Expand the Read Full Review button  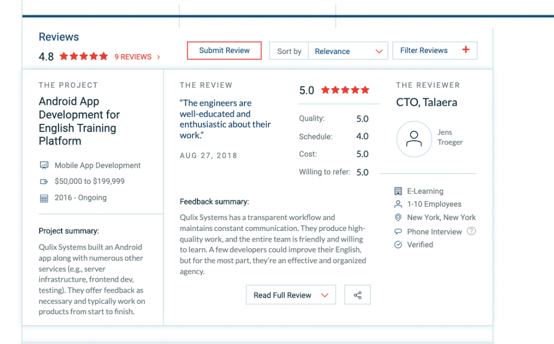[x=291, y=295]
